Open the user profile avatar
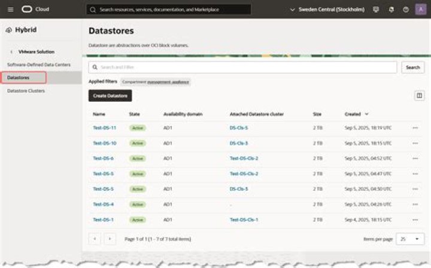The height and width of the screenshot is (268, 431). pos(421,10)
